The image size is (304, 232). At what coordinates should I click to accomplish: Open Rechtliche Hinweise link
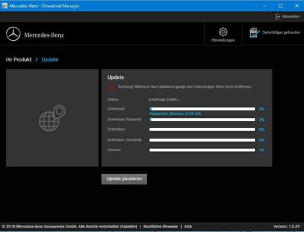pyautogui.click(x=161, y=227)
